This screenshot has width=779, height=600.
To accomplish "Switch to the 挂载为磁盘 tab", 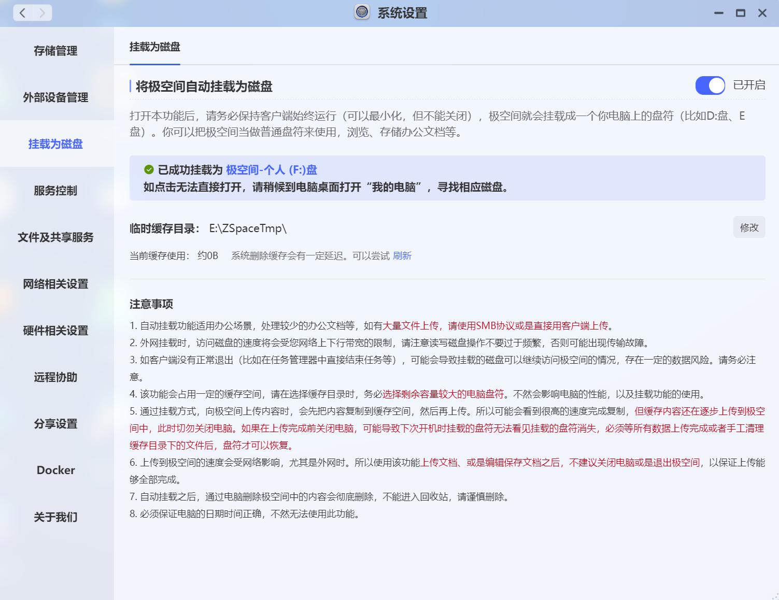I will [154, 48].
